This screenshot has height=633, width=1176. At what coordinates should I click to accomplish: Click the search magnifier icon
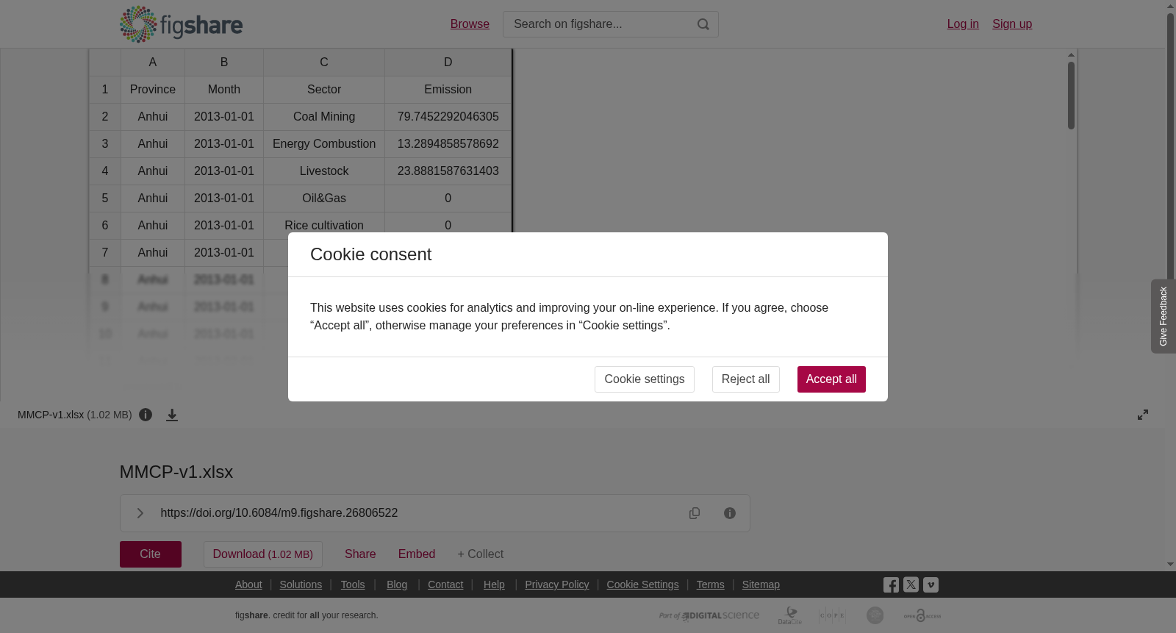click(x=703, y=24)
